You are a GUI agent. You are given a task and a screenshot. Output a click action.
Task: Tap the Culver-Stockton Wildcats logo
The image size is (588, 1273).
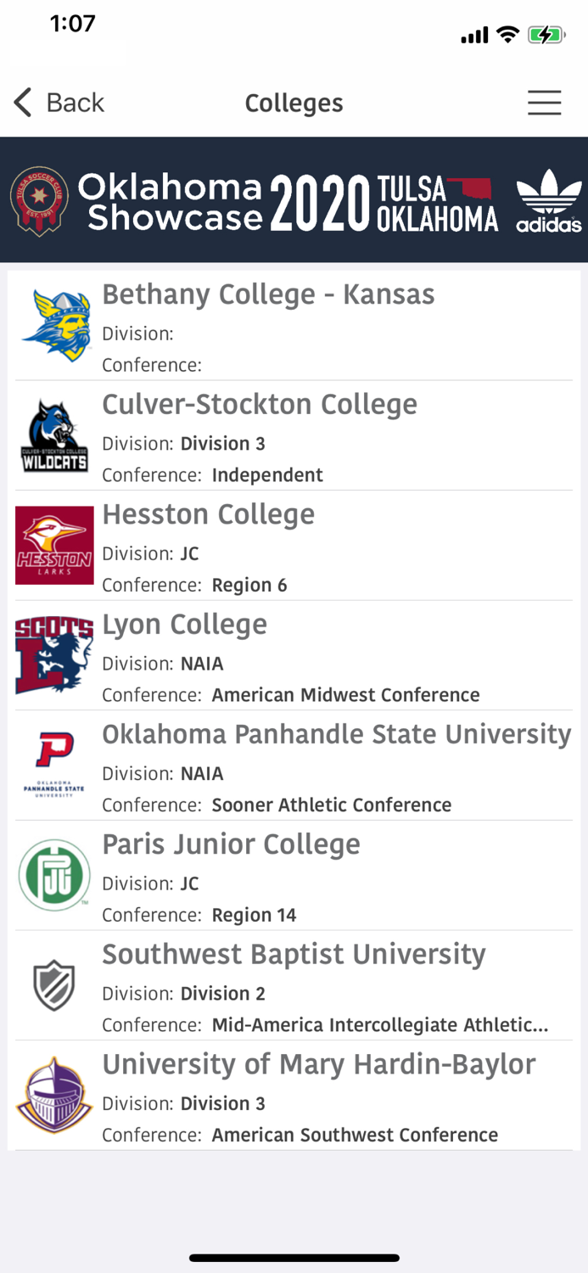point(53,435)
